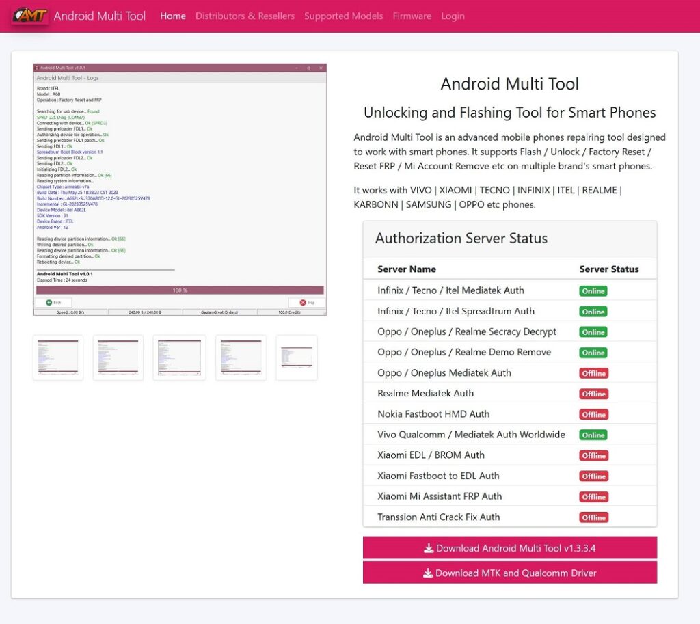Open Distributors & Resellers page
The height and width of the screenshot is (624, 700).
[x=245, y=16]
